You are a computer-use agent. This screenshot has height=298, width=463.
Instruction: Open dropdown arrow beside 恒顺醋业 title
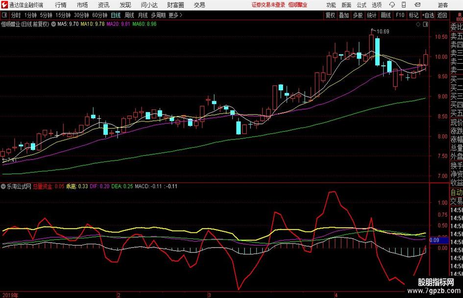coord(53,24)
